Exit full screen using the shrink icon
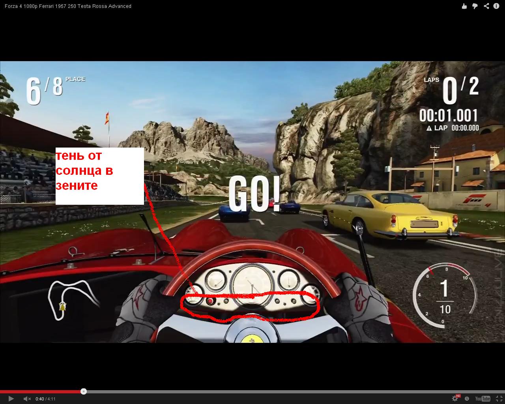The image size is (505, 404). (x=497, y=398)
